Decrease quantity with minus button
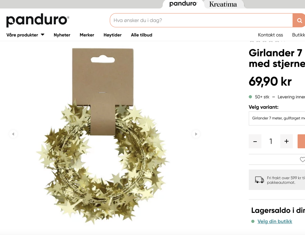The width and height of the screenshot is (305, 235). (255, 141)
